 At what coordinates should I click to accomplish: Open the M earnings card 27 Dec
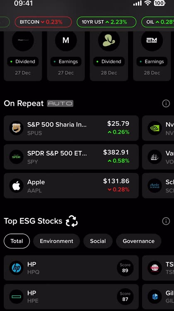[x=66, y=56]
